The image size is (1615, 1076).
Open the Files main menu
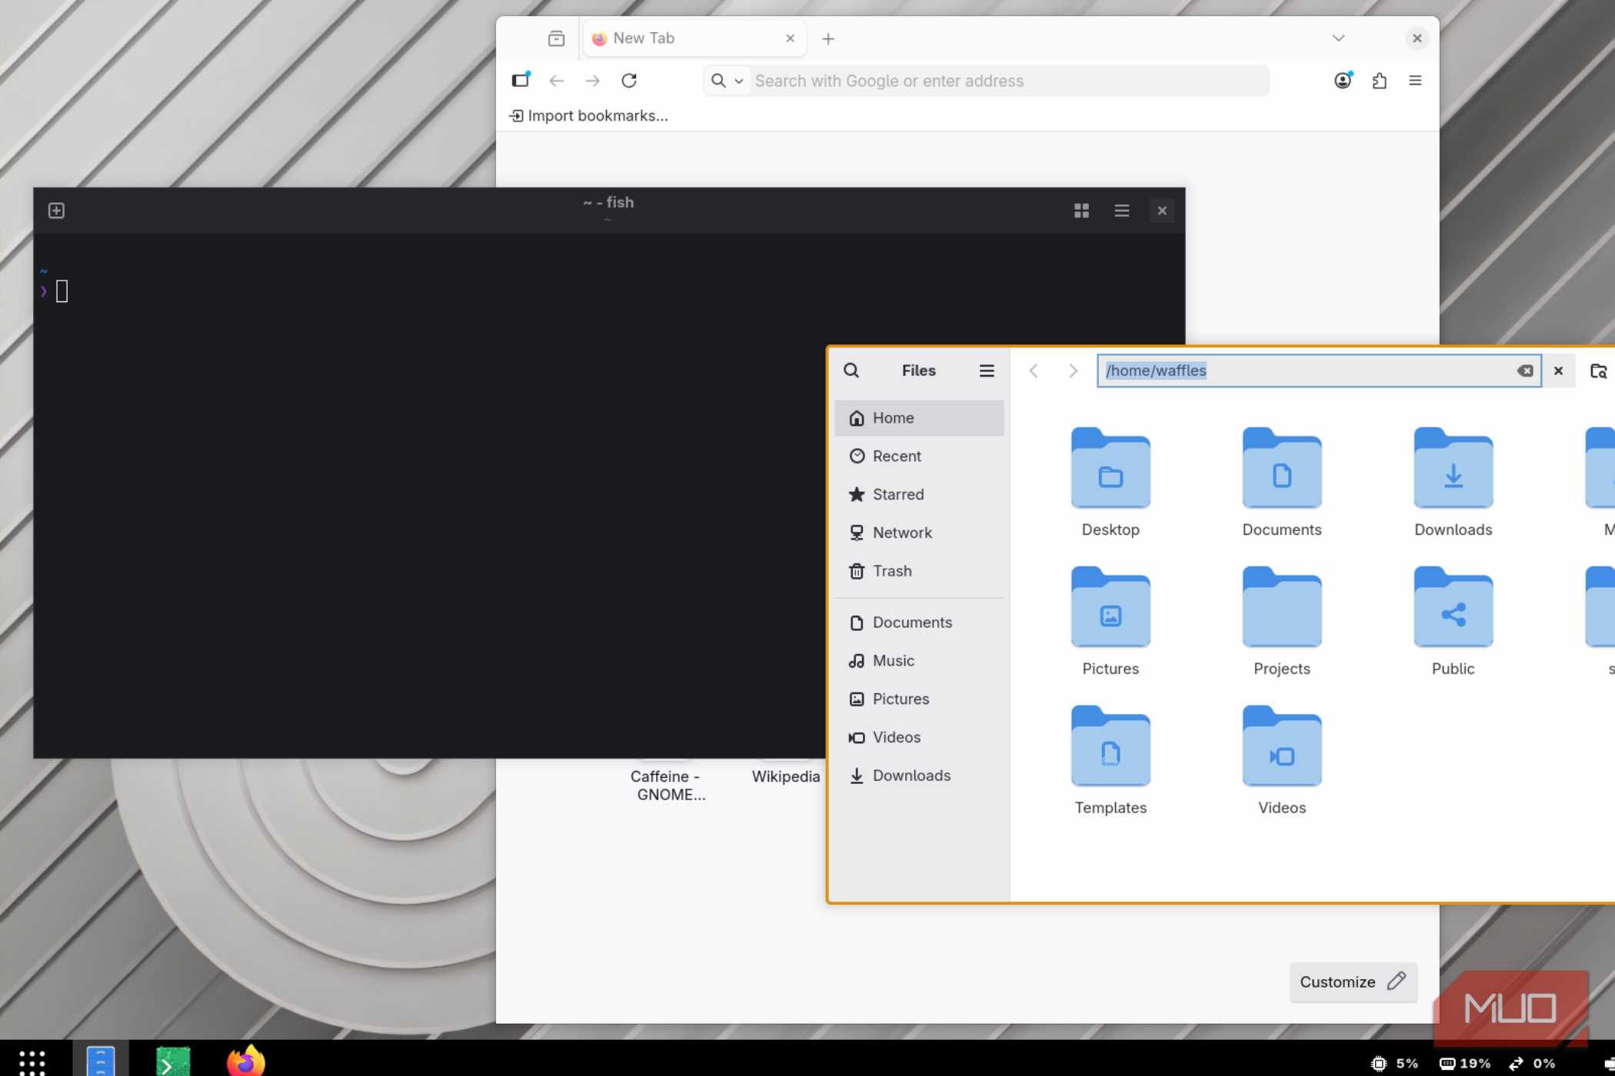[987, 371]
